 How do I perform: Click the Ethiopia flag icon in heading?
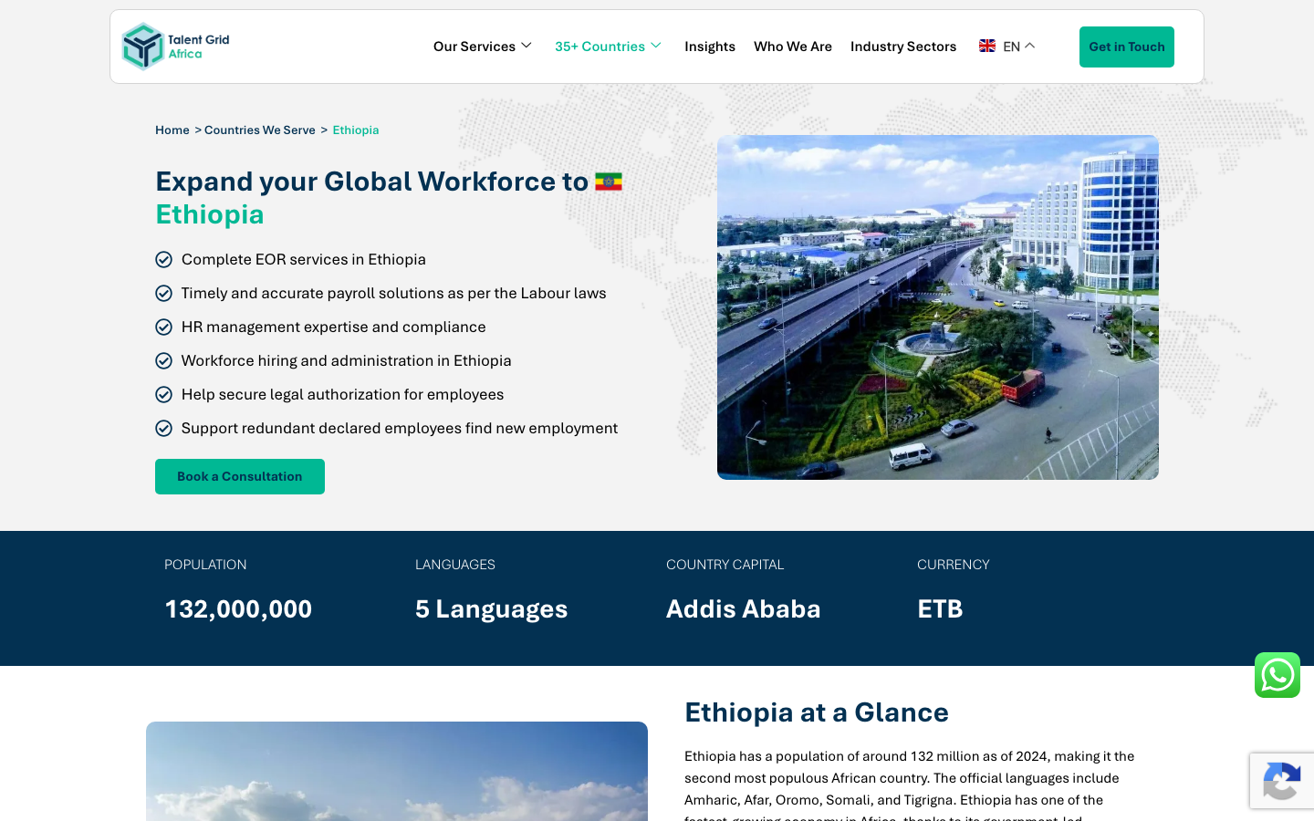[609, 182]
